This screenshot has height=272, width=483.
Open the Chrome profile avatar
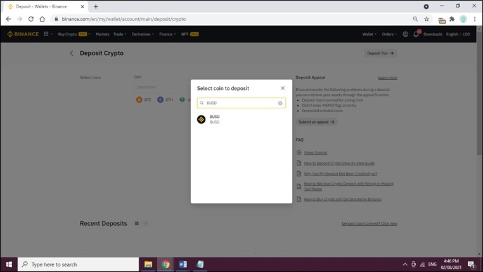pos(463,19)
